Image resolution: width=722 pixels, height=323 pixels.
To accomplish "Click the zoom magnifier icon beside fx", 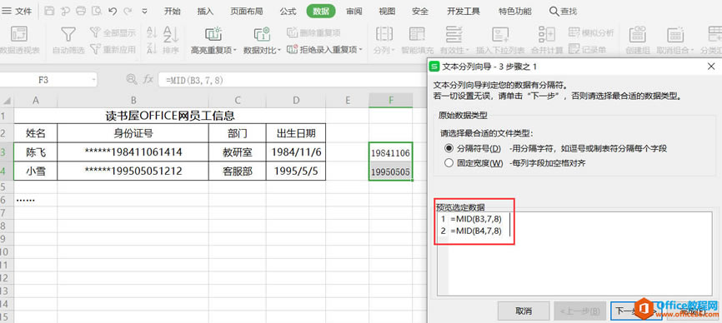I will point(131,79).
